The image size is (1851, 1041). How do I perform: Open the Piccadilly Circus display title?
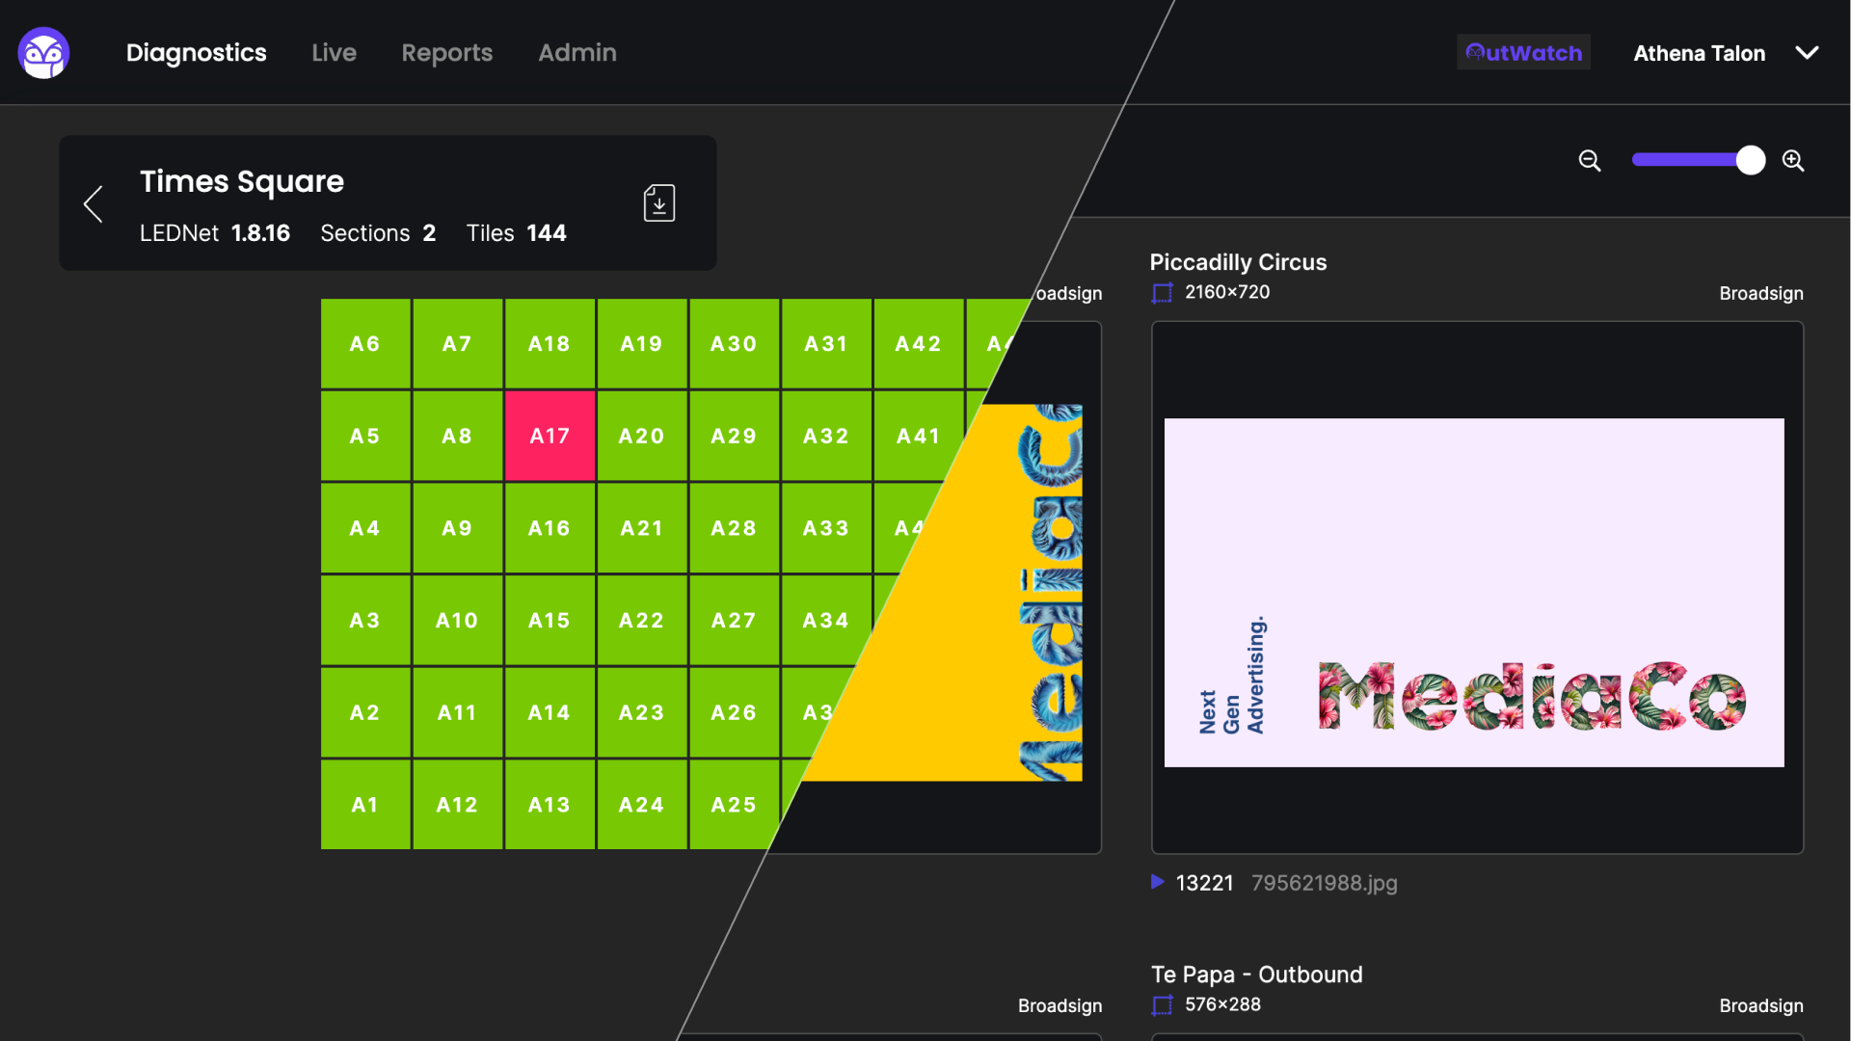(1238, 262)
